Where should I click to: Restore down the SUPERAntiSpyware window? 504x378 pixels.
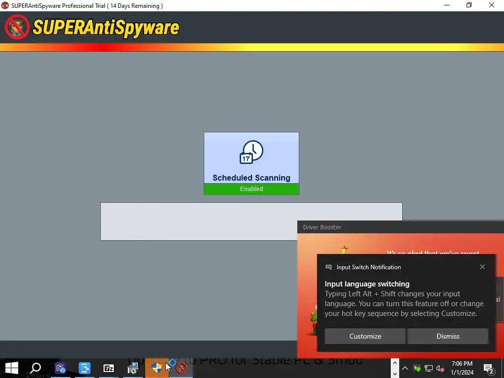pos(469,5)
